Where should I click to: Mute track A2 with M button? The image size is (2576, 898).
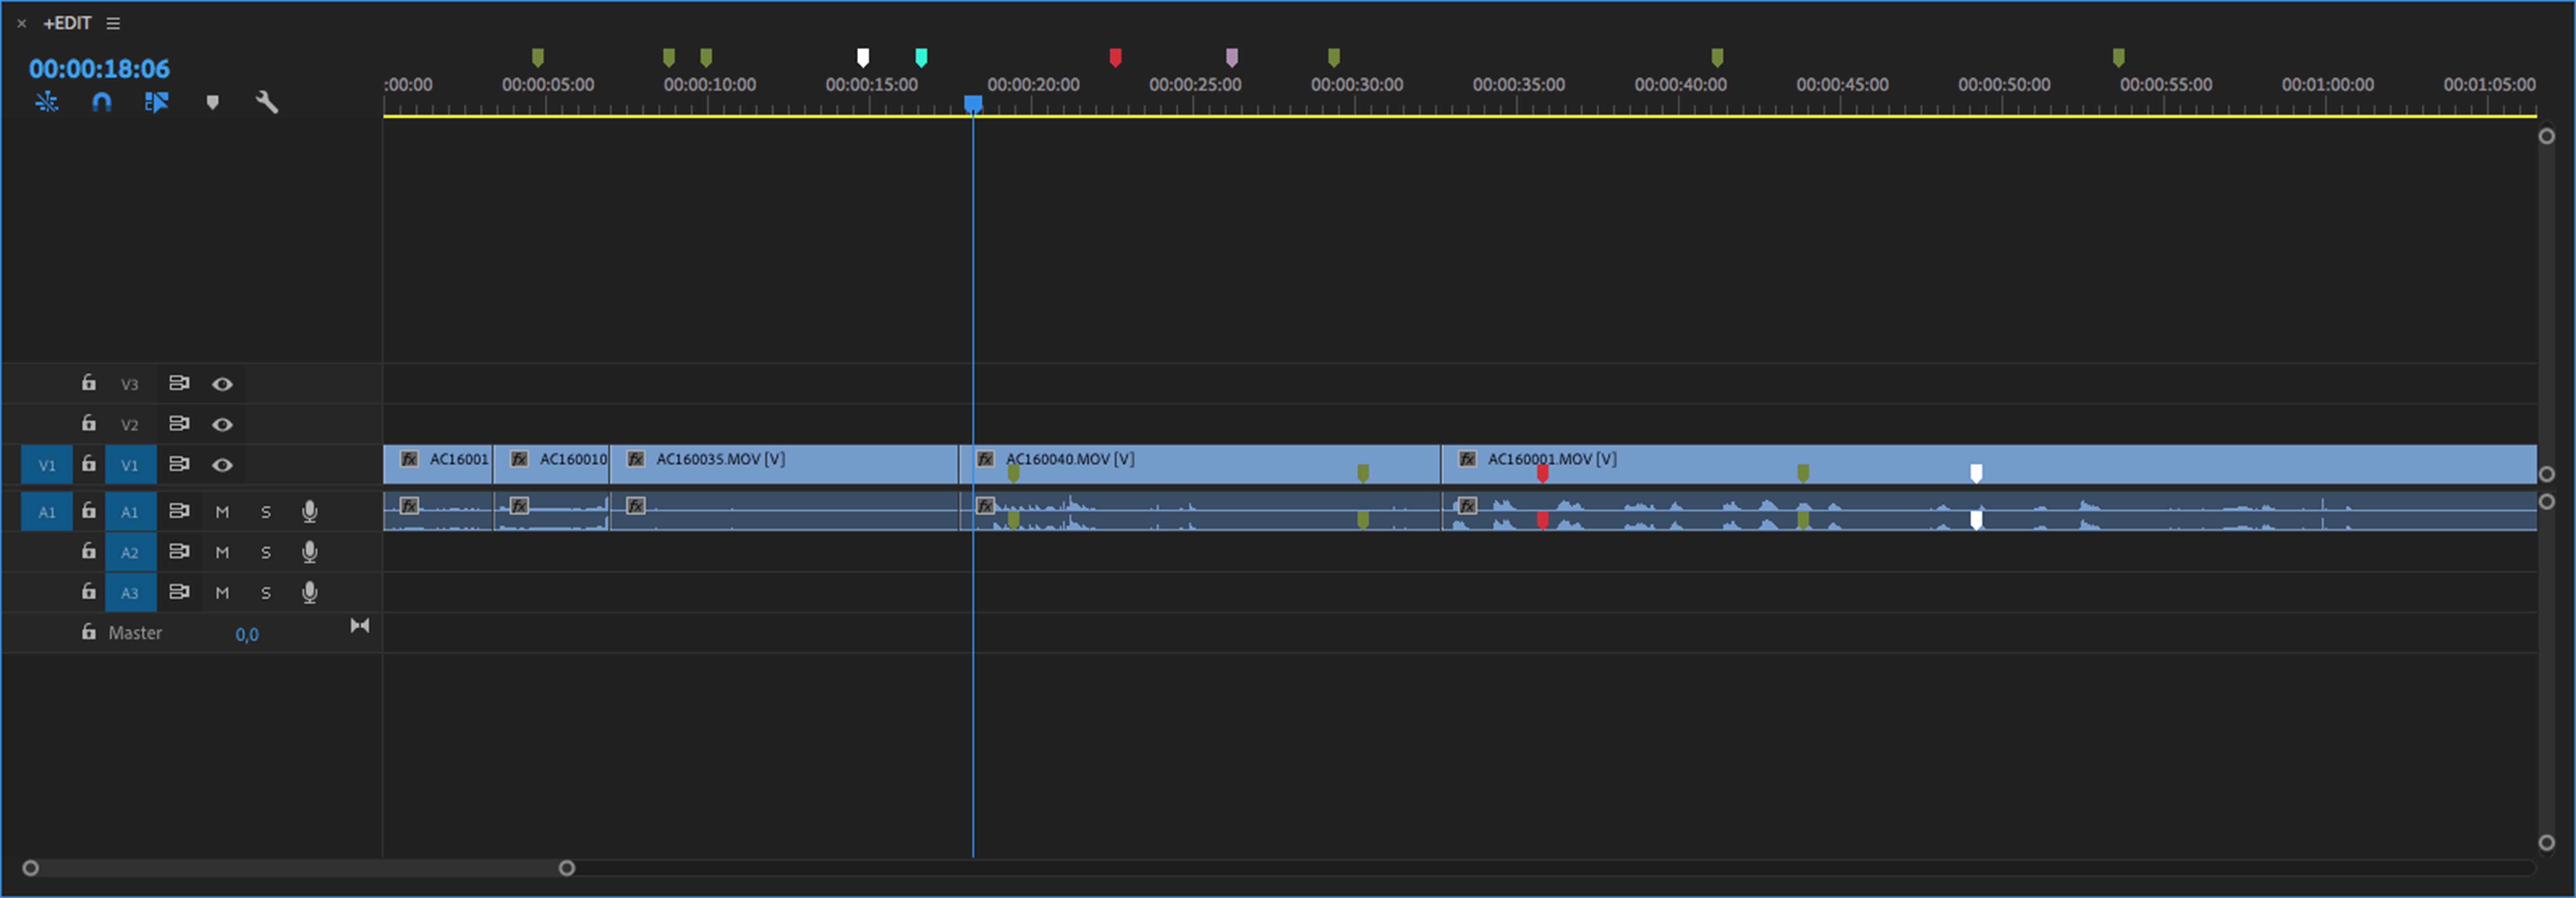(x=222, y=552)
